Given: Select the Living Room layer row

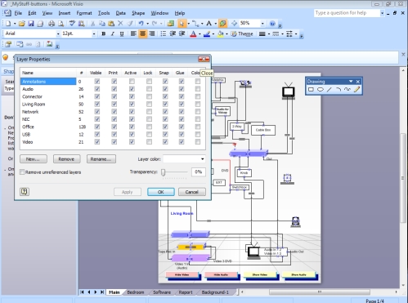Looking at the screenshot, I should pyautogui.click(x=48, y=105).
